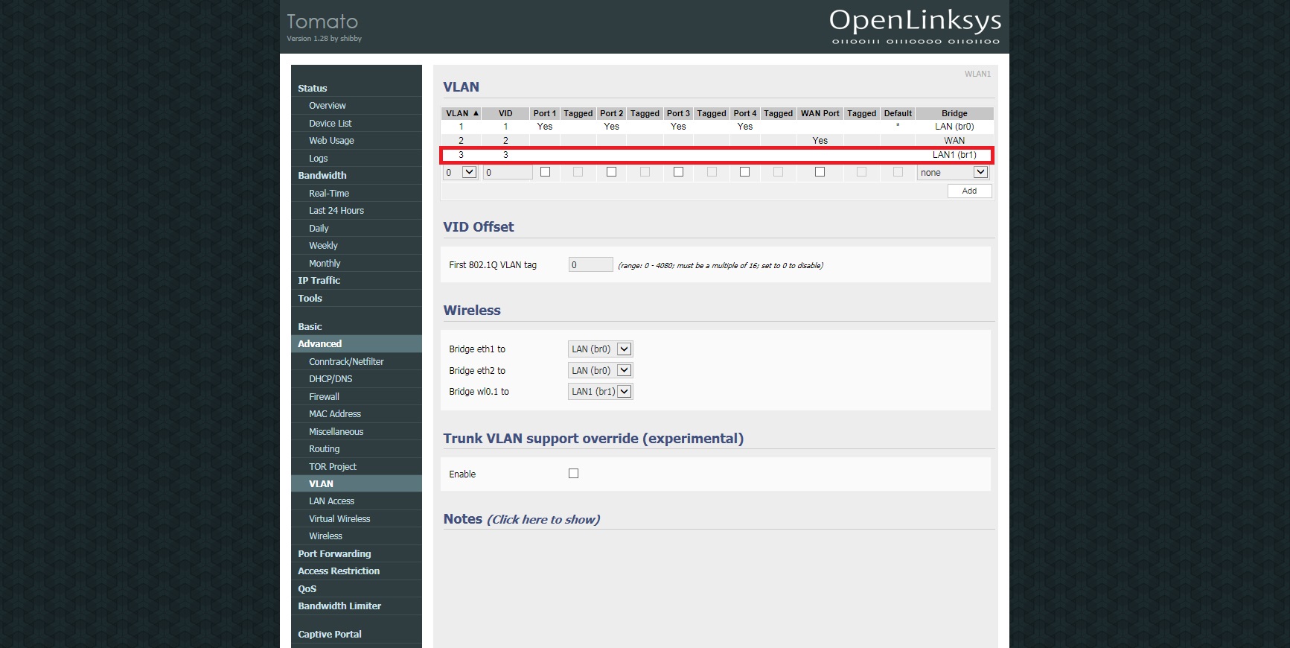Show Notes via 'Click here to show'
The width and height of the screenshot is (1290, 648).
coord(543,520)
